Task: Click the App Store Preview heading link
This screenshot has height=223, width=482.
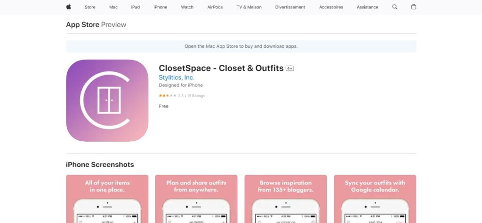Action: pyautogui.click(x=96, y=24)
